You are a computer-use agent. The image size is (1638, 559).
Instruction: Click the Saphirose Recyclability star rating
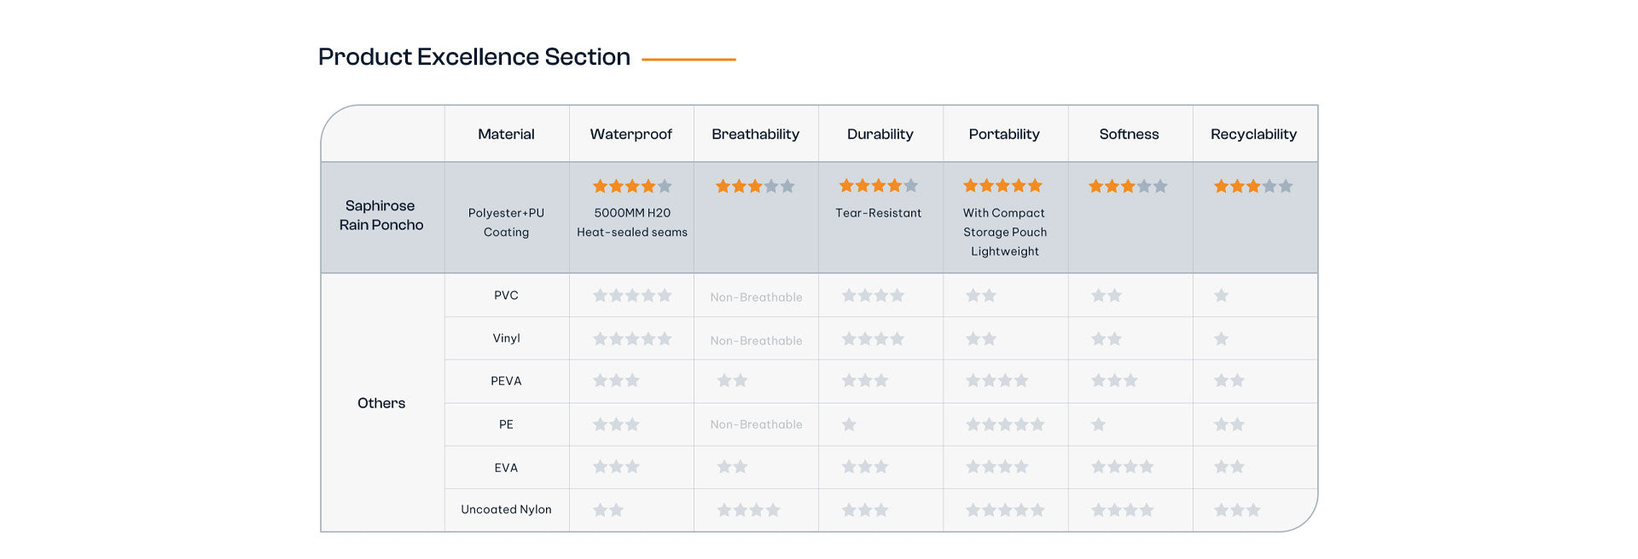(1253, 186)
